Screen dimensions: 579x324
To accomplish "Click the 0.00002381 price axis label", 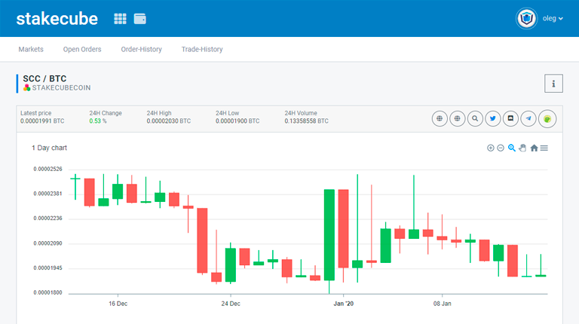I will click(x=47, y=194).
